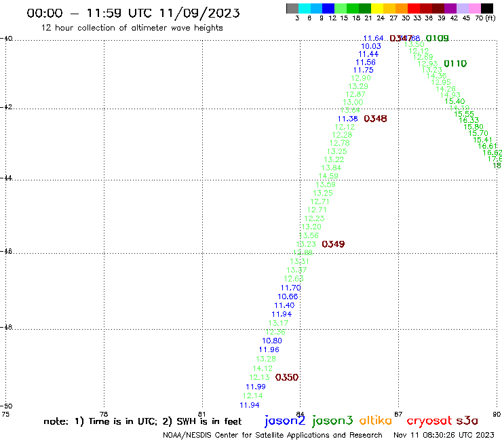Click the jason3 track value 14.36
The image size is (502, 441).
[x=436, y=76]
